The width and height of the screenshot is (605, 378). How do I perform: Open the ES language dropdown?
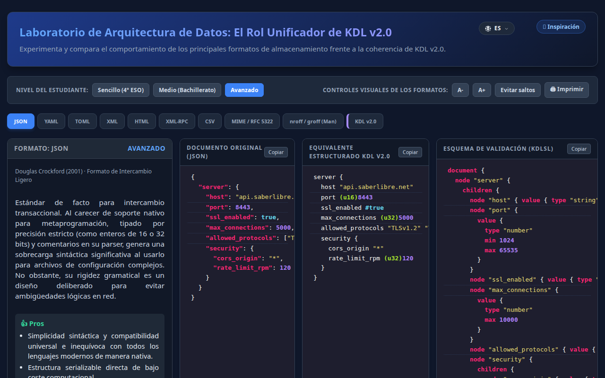(497, 28)
